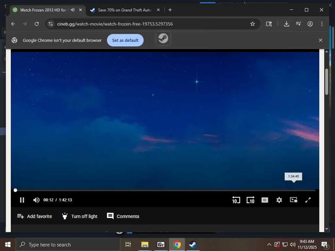335x251 pixels.
Task: Open Task View on taskbar
Action: pyautogui.click(x=128, y=244)
